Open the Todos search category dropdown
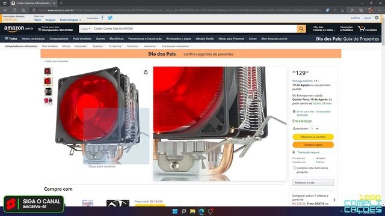The height and width of the screenshot is (216, 385). click(85, 29)
